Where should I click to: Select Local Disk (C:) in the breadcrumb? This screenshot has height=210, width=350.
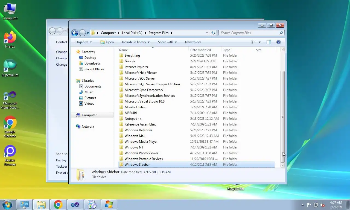pos(132,33)
